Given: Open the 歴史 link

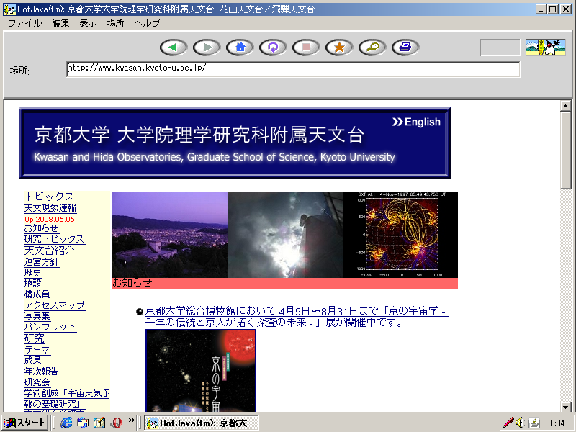Looking at the screenshot, I should coord(32,273).
